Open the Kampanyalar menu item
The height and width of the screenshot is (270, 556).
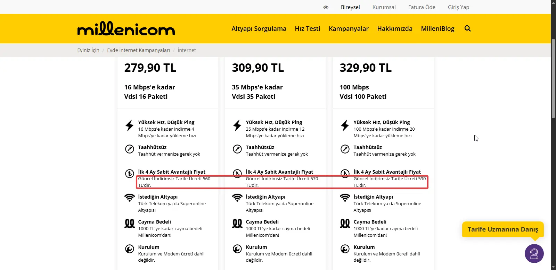tap(349, 29)
